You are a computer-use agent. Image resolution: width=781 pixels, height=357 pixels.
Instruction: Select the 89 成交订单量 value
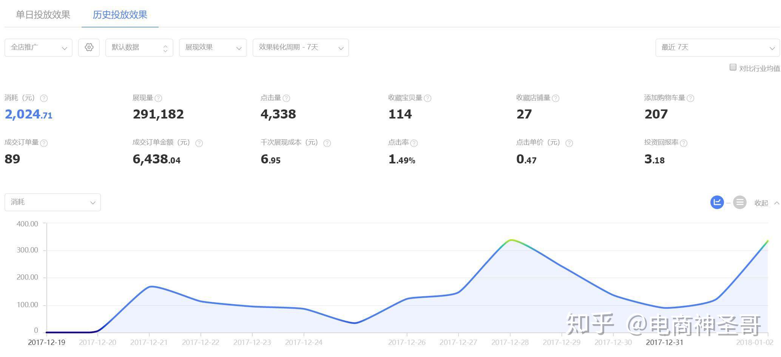click(12, 159)
